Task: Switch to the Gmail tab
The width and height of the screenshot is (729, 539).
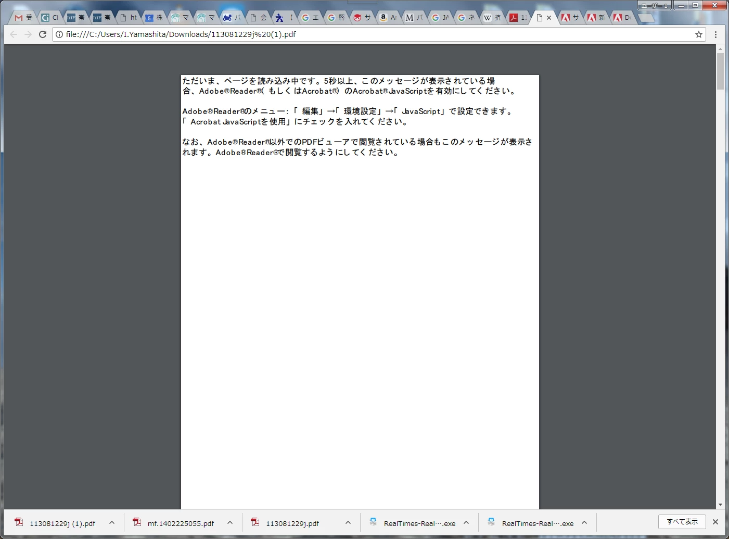Action: (23, 18)
